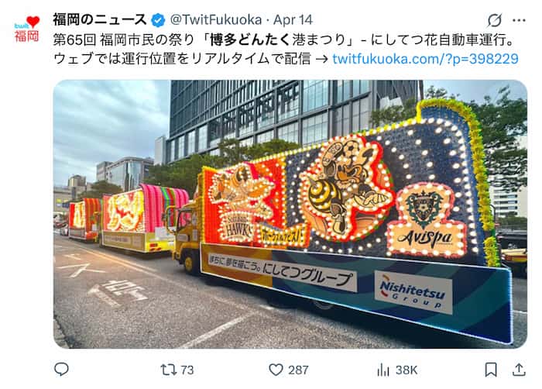Click the display name 福岡のニュース

[x=100, y=19]
